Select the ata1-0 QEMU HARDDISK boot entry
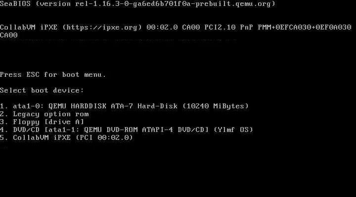 (x=124, y=106)
